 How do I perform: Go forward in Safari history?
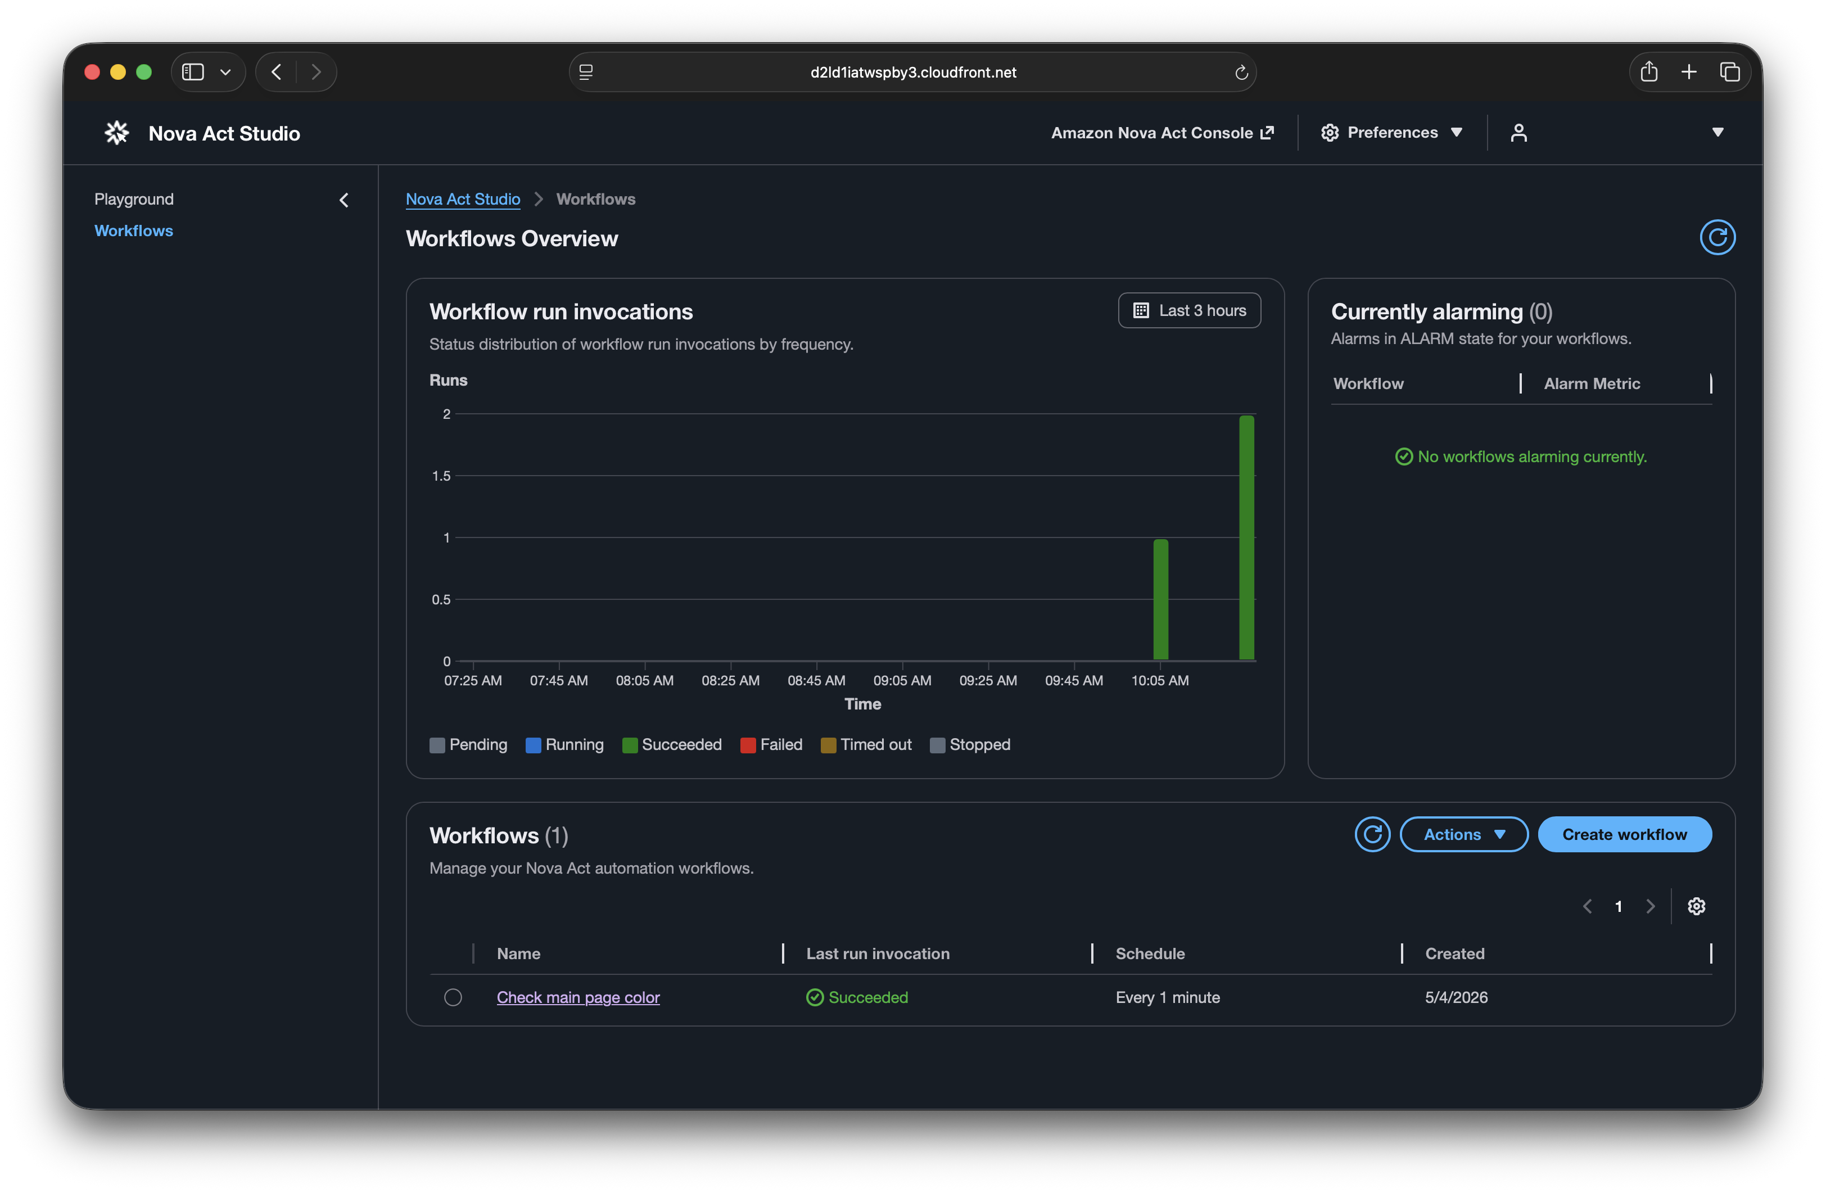pos(316,72)
